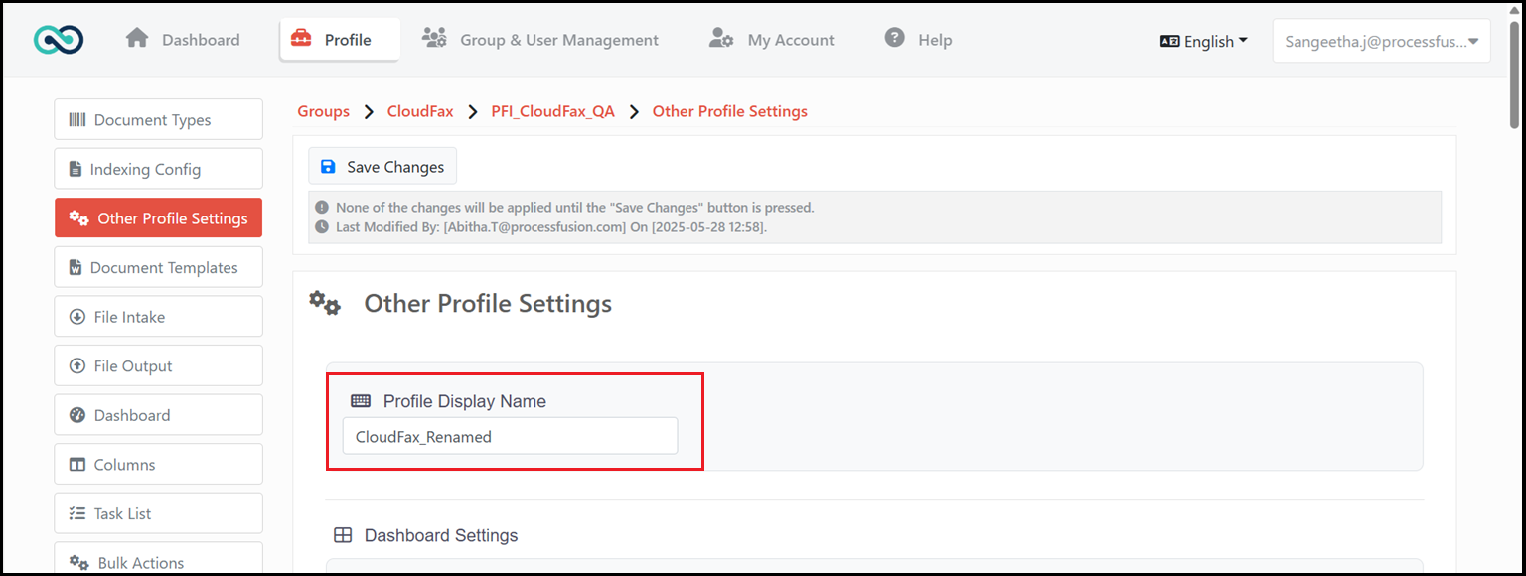Click the vertical page scrollbar
1526x576 pixels.
tap(1514, 288)
